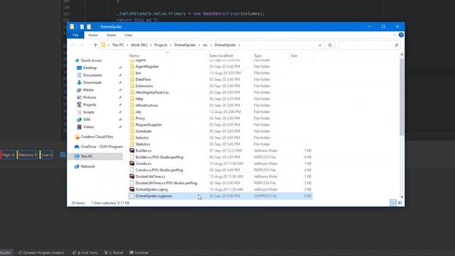Viewport: 455px width, 256px height.
Task: Open the File ribbon tab
Action: (x=75, y=35)
